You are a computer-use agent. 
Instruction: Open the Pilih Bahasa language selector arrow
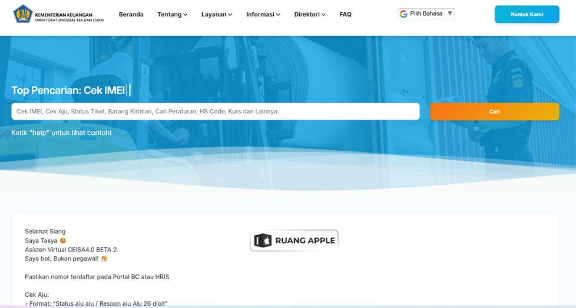click(x=449, y=14)
